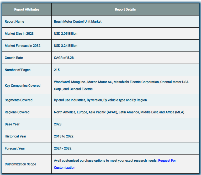The image size is (201, 175).
Task: Click the Forecast Year label
Action: tap(15, 148)
